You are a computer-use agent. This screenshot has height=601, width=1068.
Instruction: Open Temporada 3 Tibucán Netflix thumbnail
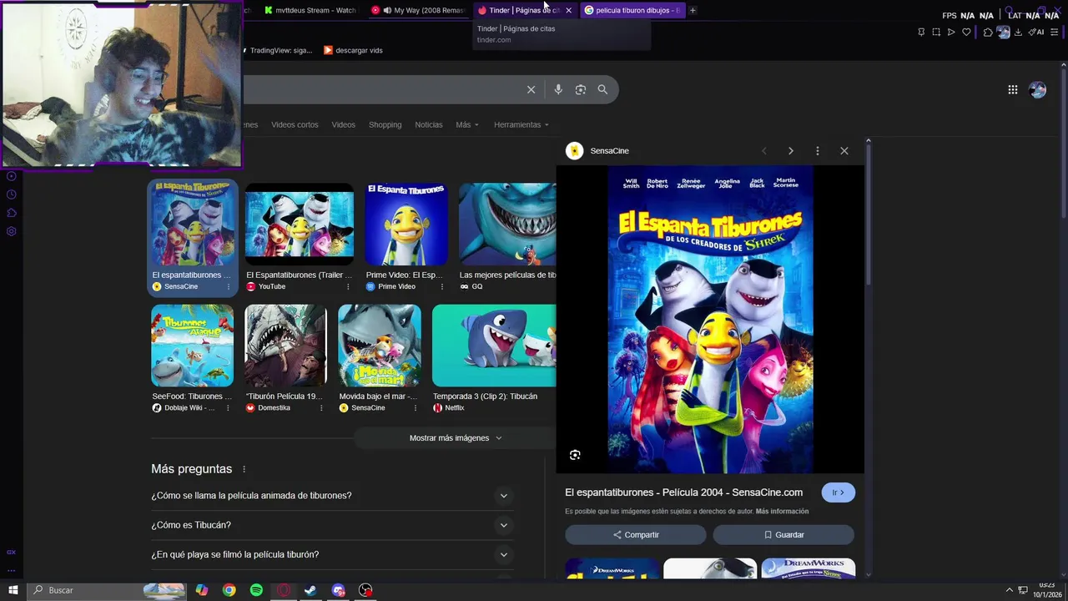[x=494, y=346]
